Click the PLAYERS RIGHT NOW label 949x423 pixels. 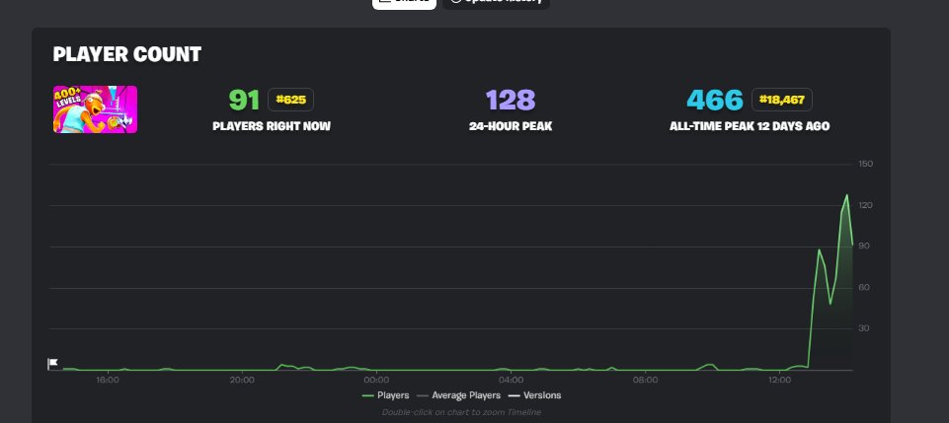point(272,127)
